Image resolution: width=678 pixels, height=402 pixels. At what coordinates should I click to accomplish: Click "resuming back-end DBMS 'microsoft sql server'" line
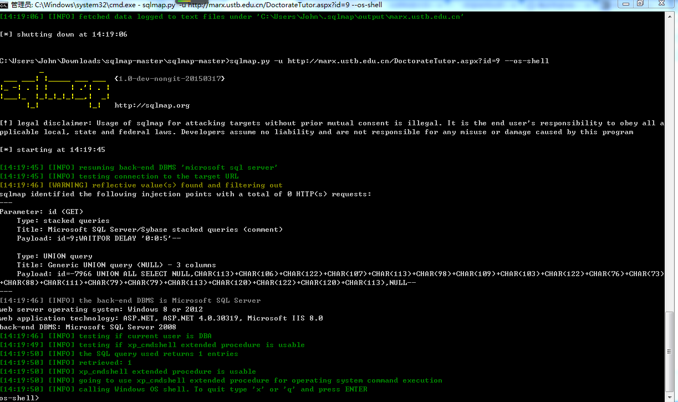(x=139, y=167)
